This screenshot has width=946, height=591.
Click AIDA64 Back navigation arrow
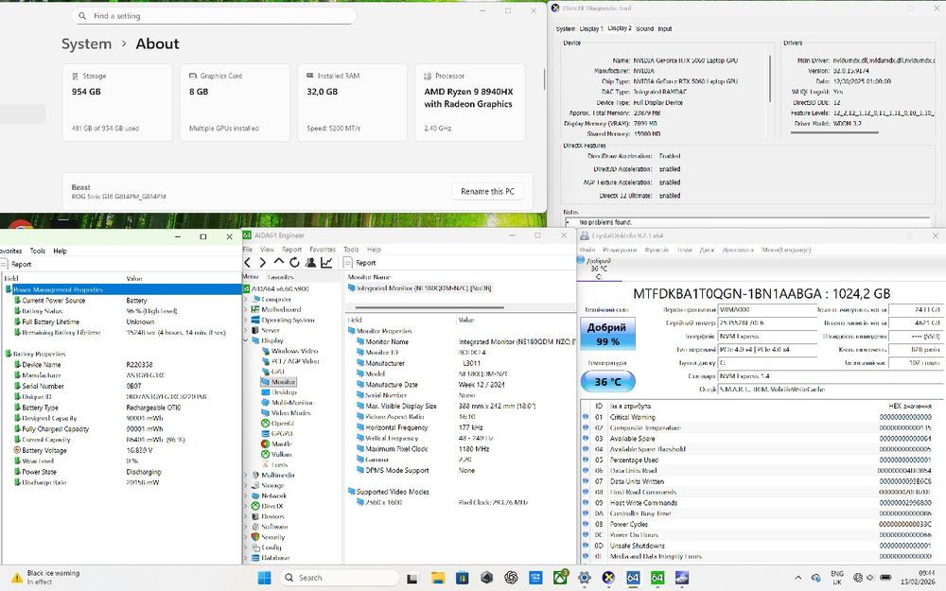(248, 262)
